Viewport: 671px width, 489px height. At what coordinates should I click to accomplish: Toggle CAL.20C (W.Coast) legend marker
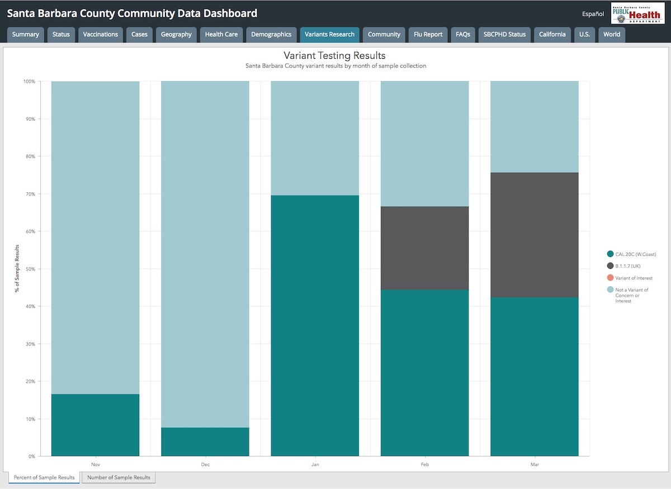pyautogui.click(x=611, y=254)
